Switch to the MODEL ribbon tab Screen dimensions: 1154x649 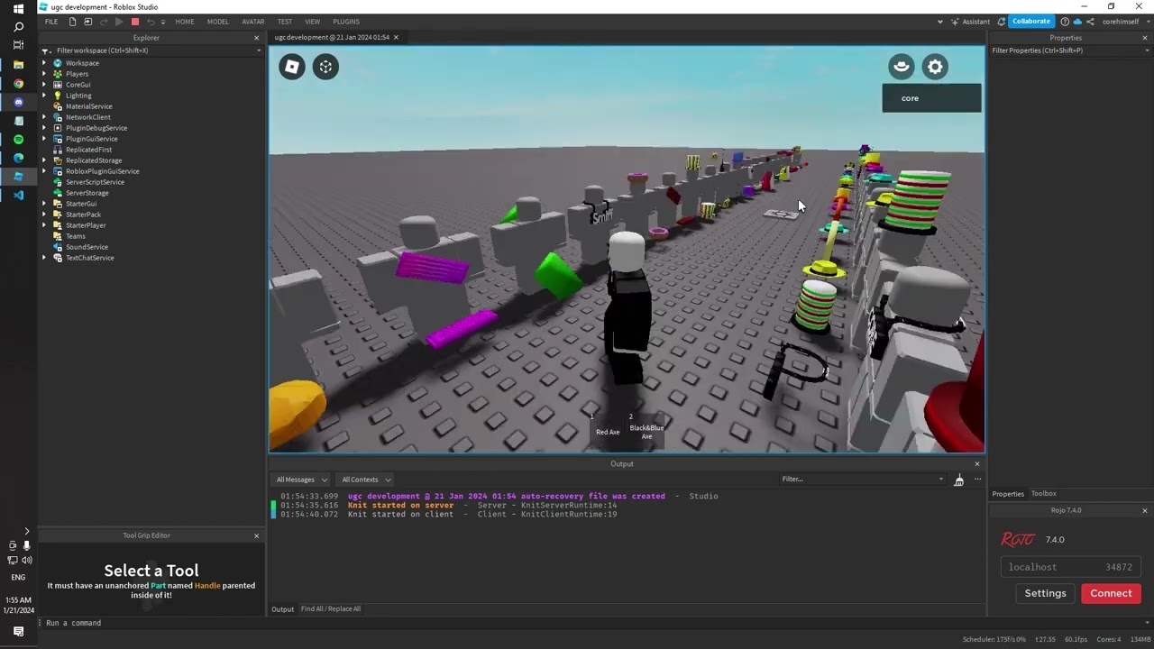pyautogui.click(x=218, y=22)
